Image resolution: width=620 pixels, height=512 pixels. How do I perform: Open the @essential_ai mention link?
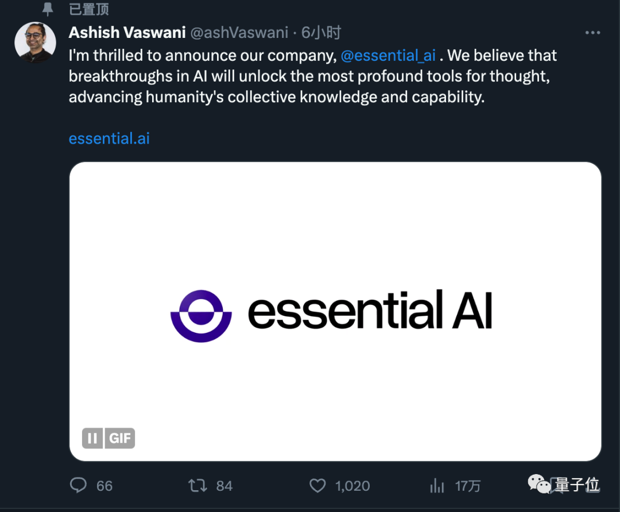tap(389, 55)
